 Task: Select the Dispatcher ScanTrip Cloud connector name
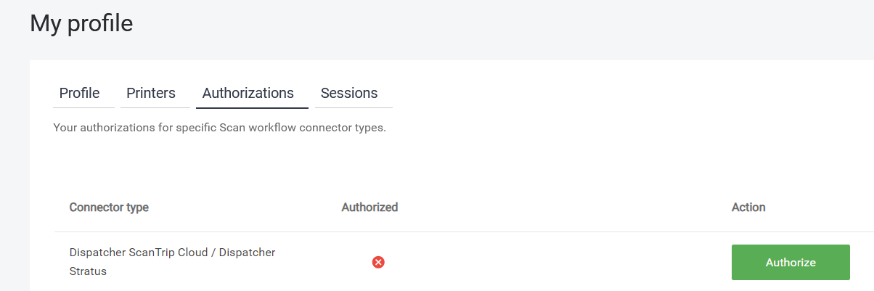[x=172, y=253]
